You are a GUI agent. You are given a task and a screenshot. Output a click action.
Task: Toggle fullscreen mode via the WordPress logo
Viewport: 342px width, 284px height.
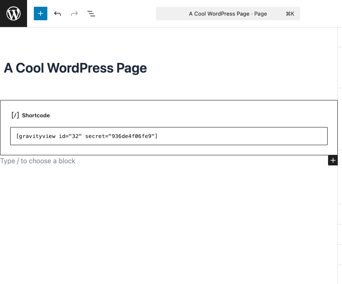[x=14, y=14]
